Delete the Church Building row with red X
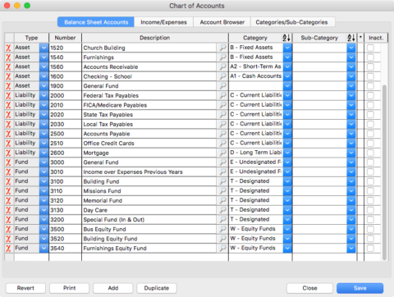 coord(8,48)
